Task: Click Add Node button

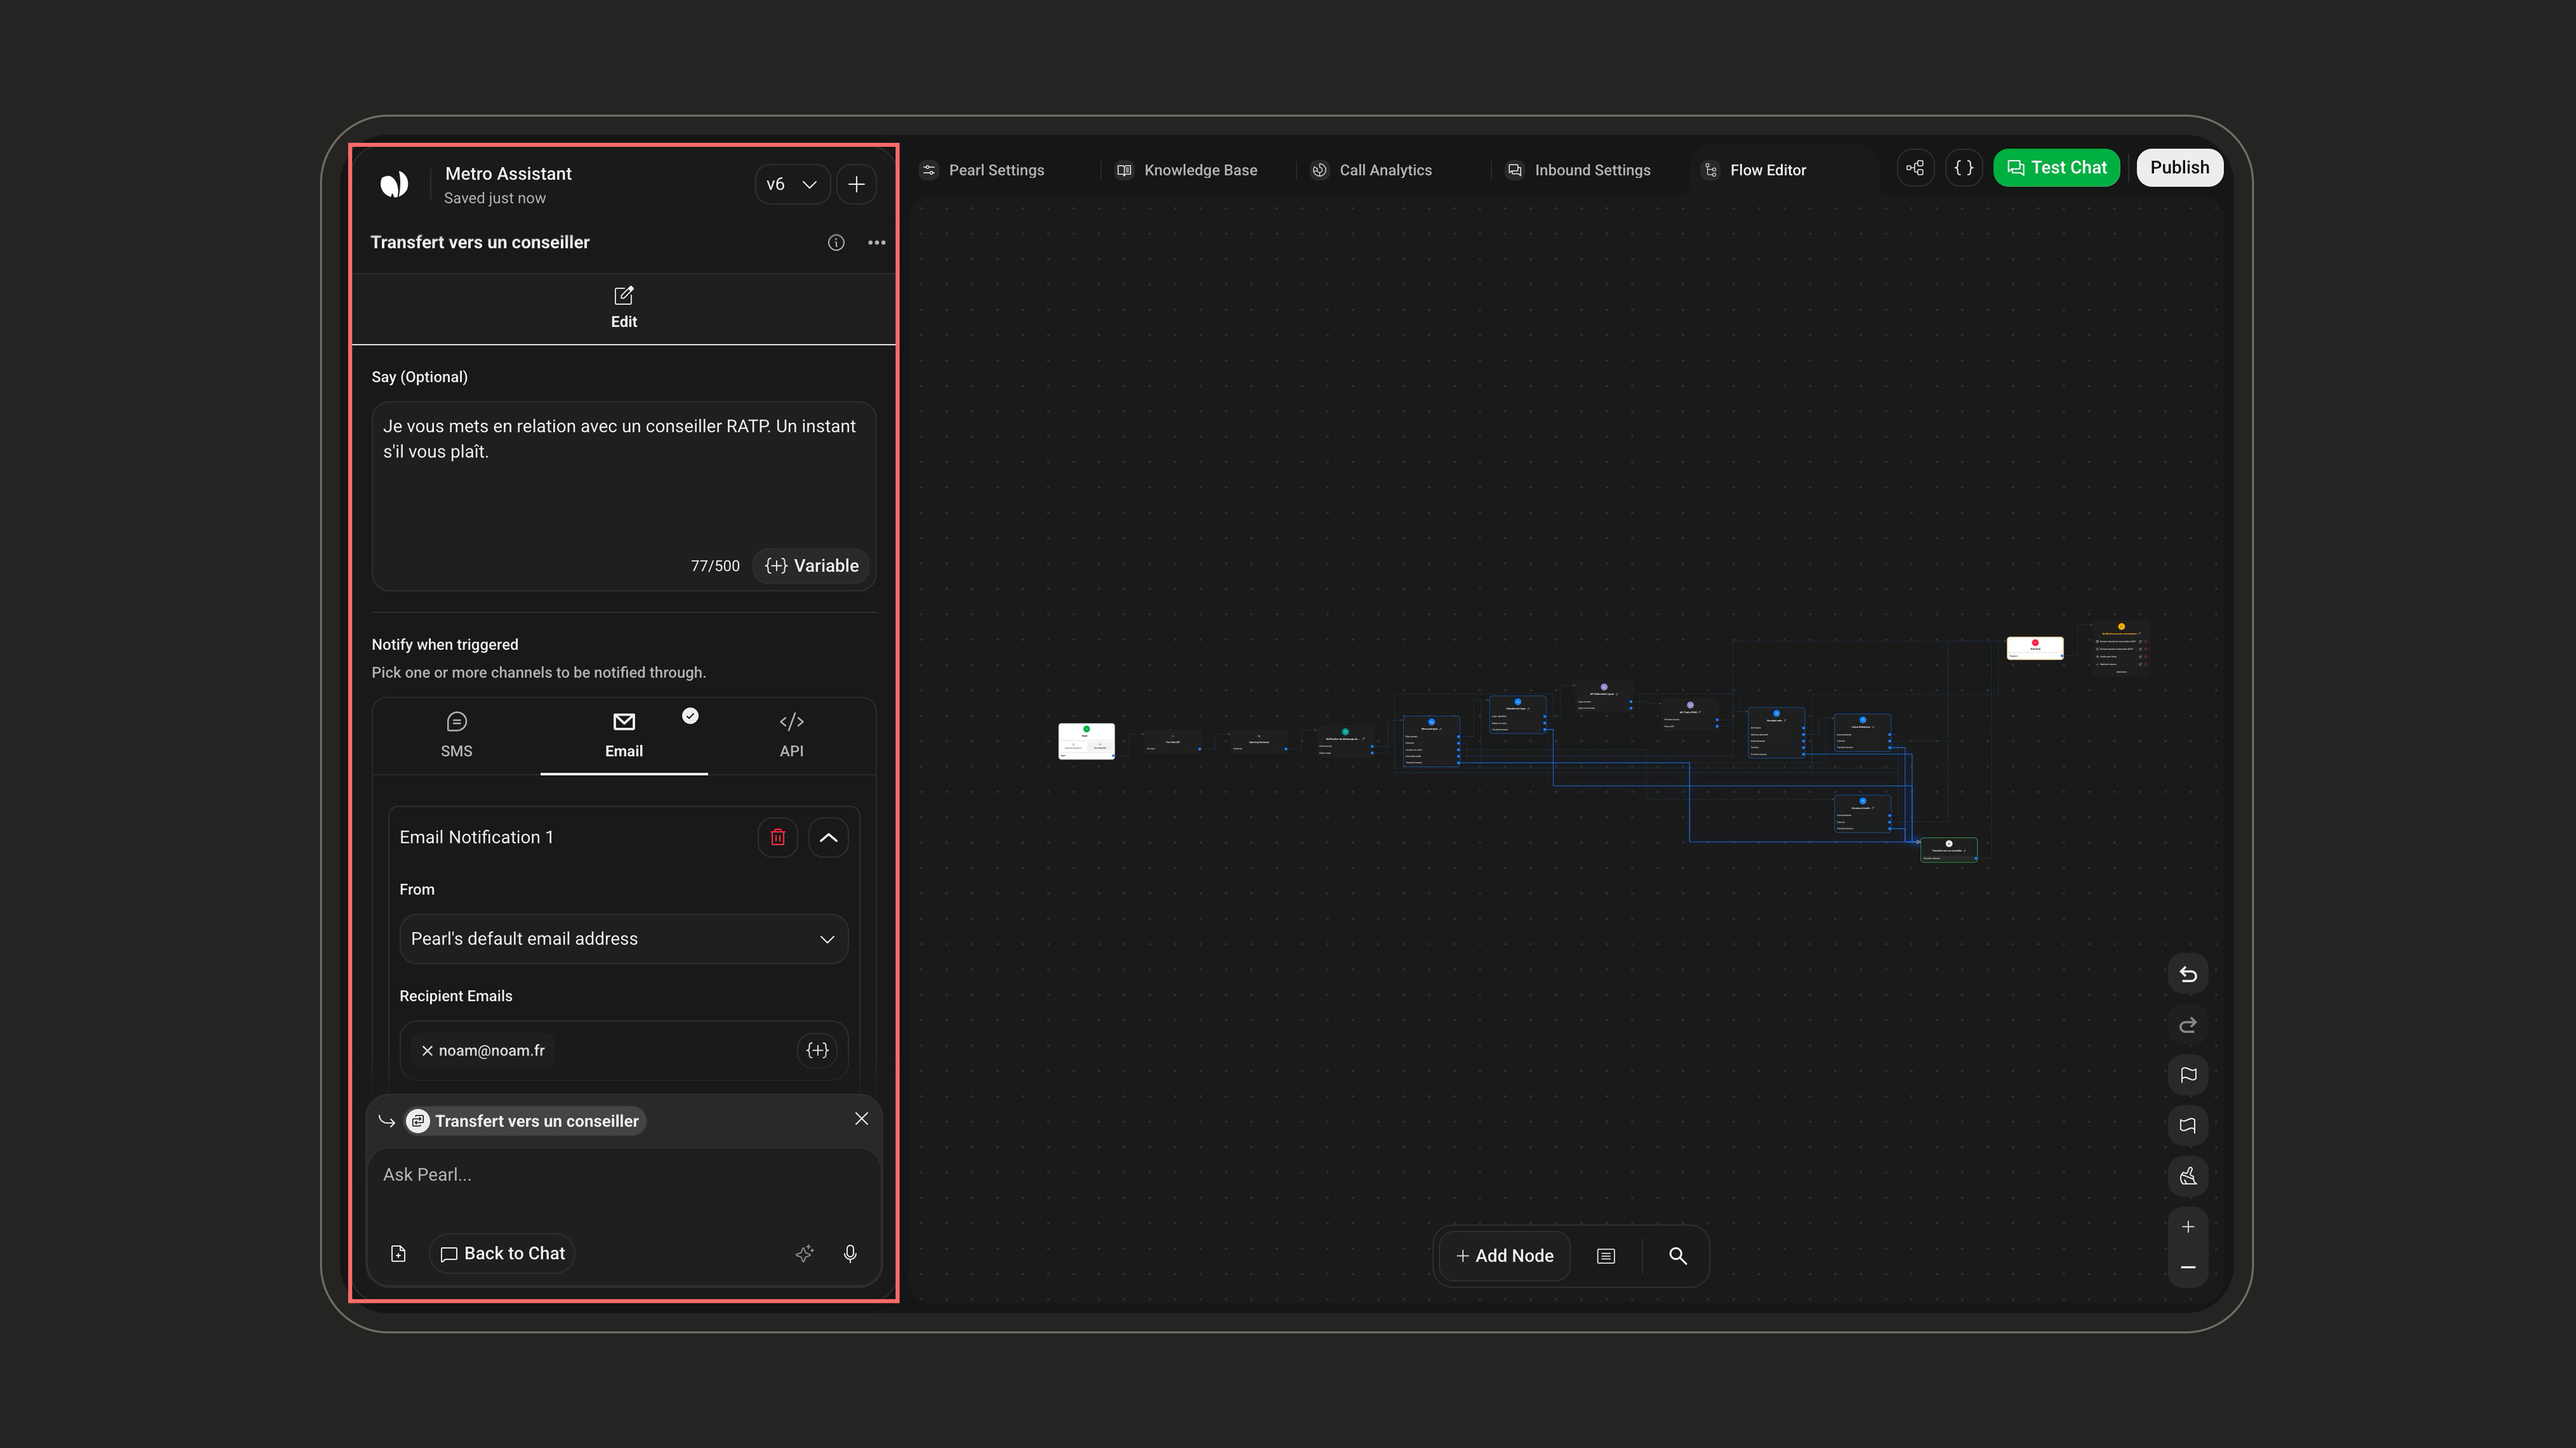Action: [1505, 1256]
